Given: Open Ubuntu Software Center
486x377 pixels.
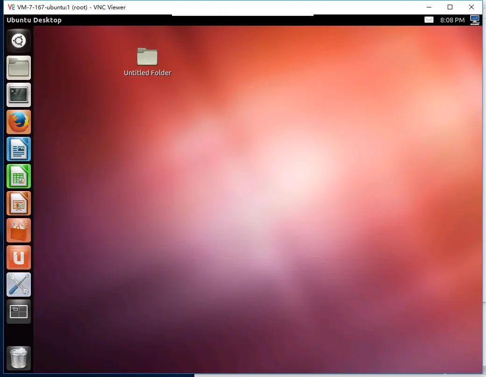Looking at the screenshot, I should [x=19, y=230].
